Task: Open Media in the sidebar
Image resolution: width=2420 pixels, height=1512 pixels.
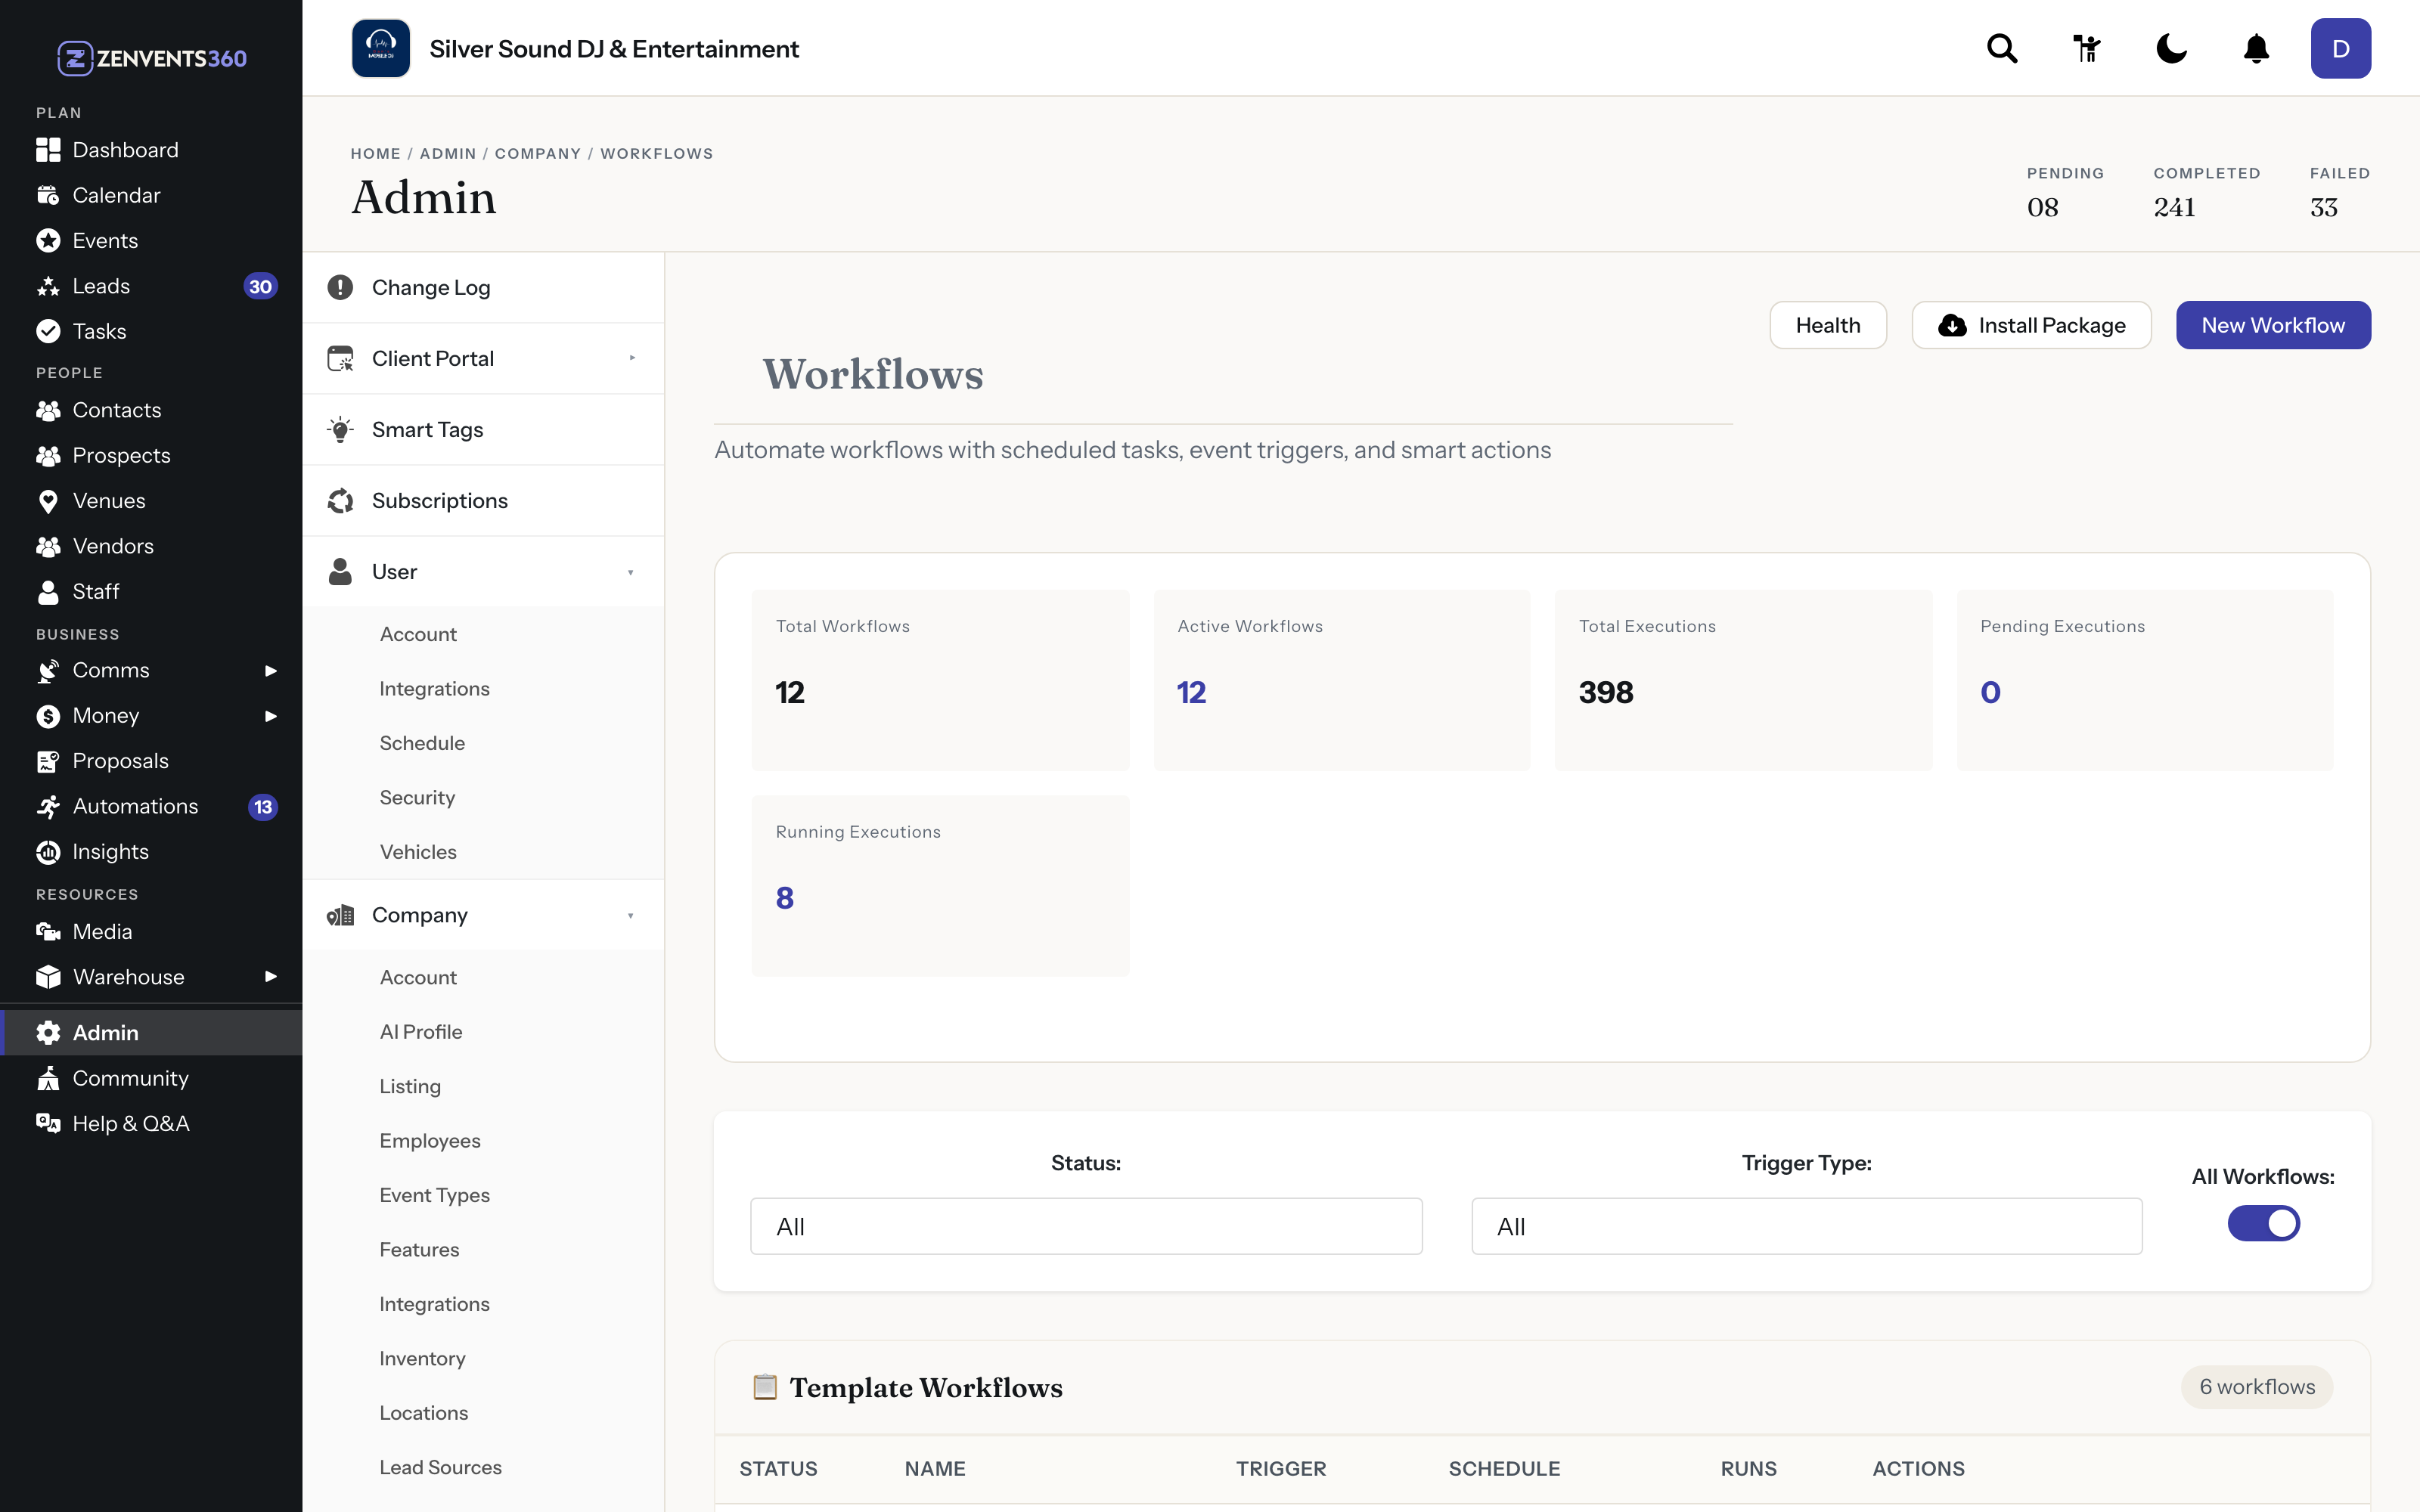Action: pyautogui.click(x=151, y=931)
